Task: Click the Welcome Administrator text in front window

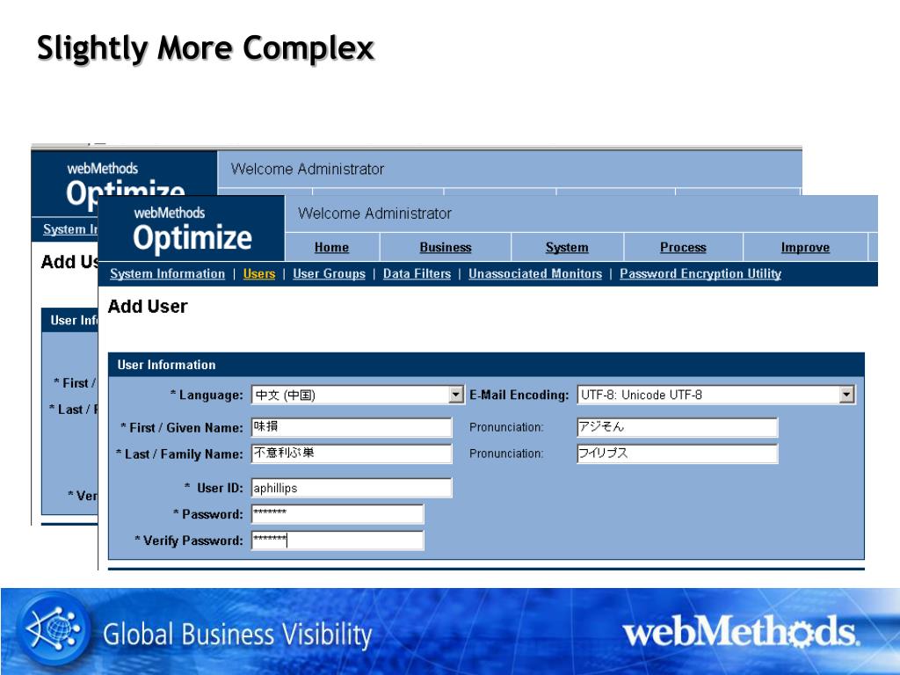Action: click(374, 214)
